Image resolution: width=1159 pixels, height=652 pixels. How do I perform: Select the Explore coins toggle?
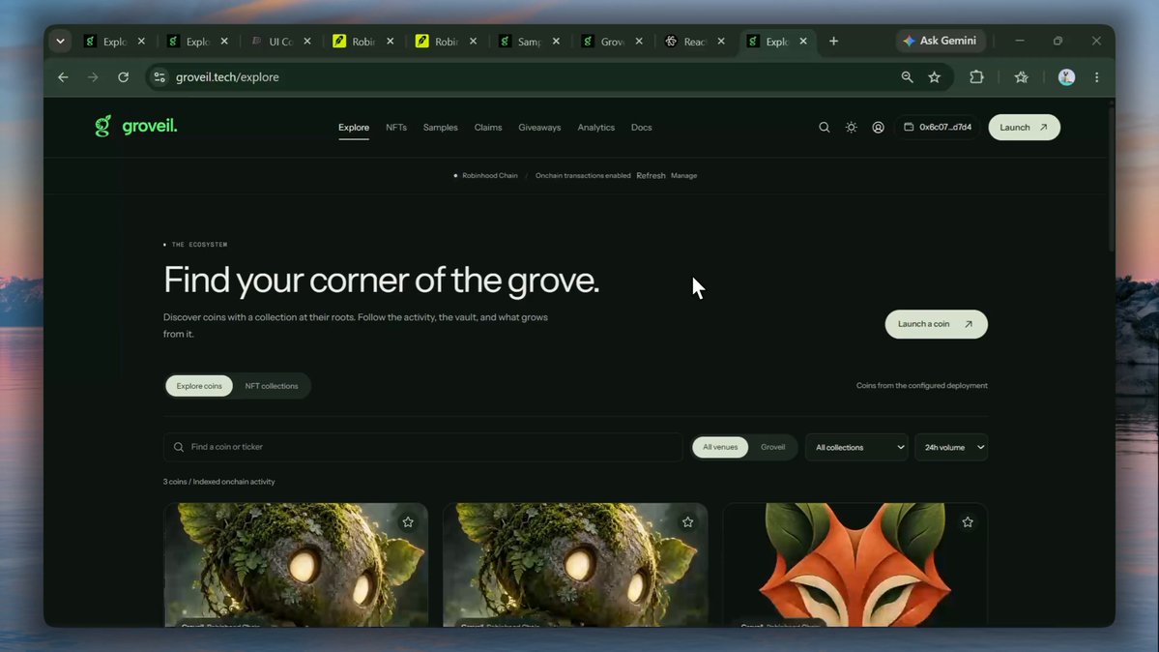(x=199, y=386)
